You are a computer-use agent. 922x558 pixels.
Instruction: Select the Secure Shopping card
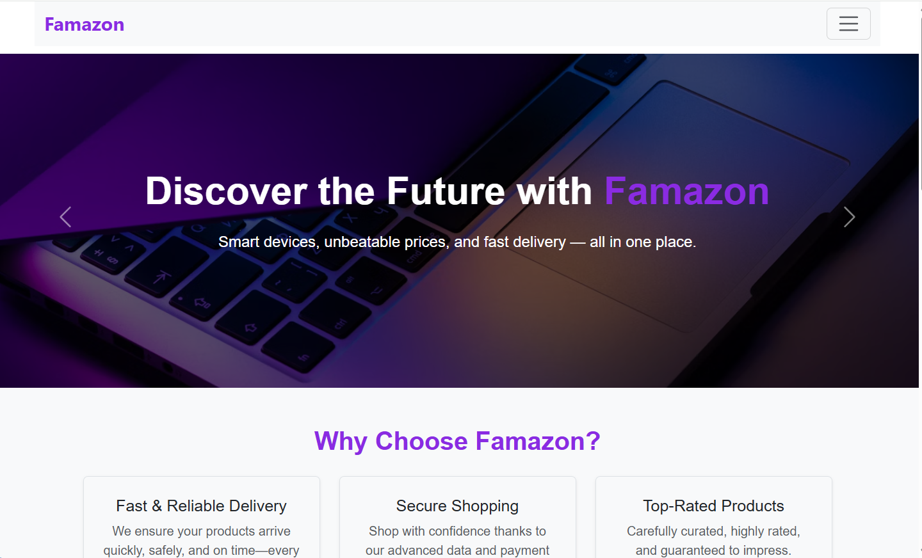457,518
